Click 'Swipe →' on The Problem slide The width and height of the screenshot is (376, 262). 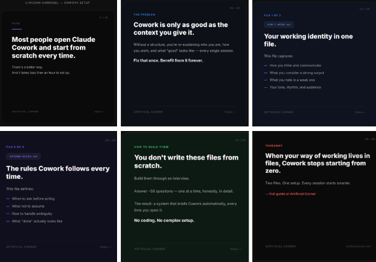(x=230, y=112)
